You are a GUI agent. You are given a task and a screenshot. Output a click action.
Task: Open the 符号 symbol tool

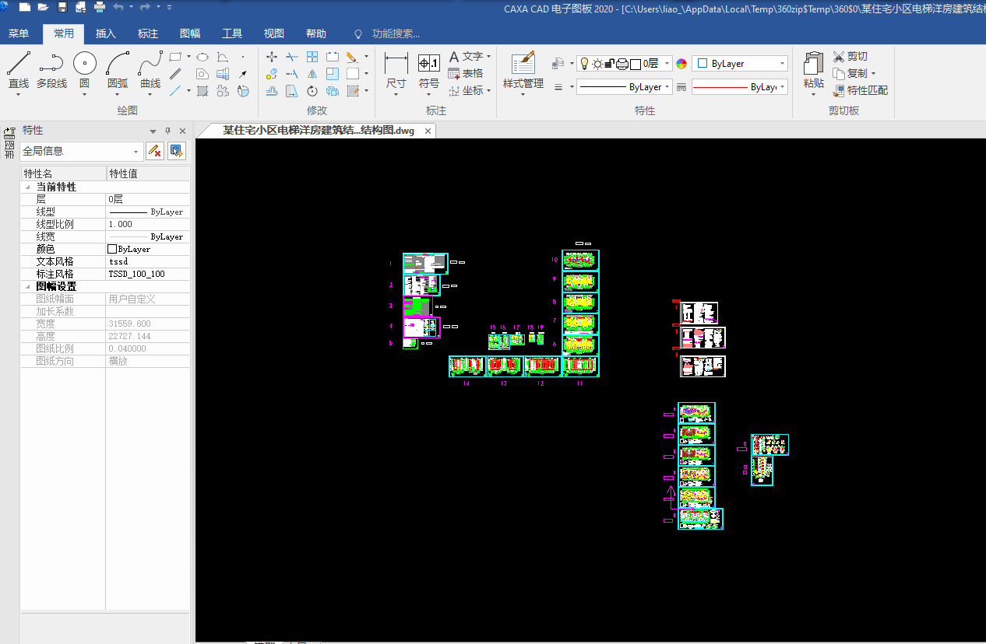coord(429,71)
